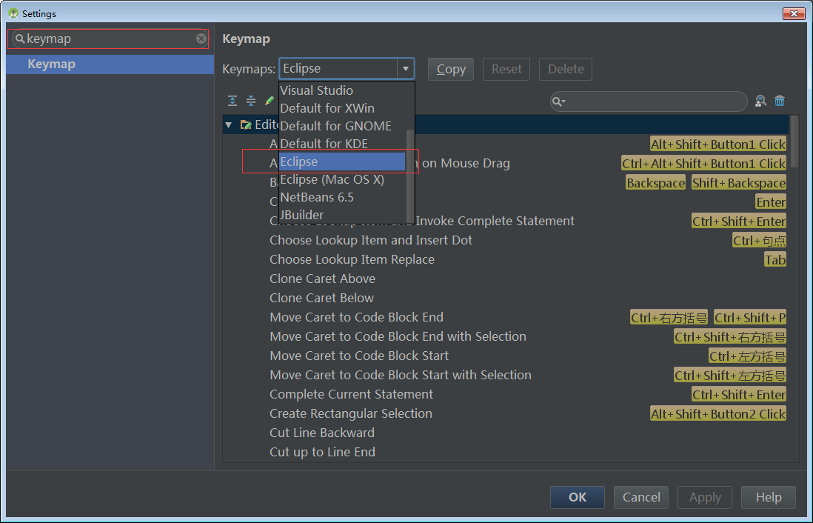Screen dimensions: 813x523
Task: Collapse the Editor Actions tree node
Action: click(228, 124)
